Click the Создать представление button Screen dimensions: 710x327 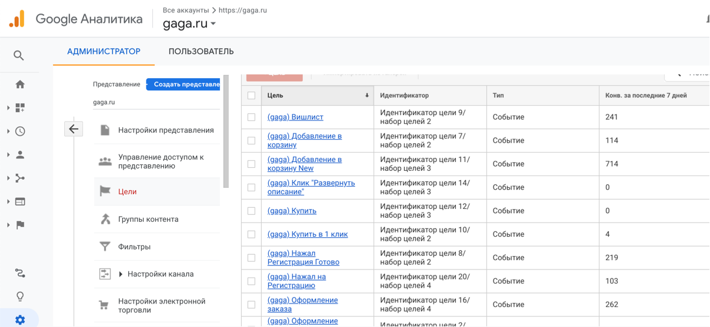pyautogui.click(x=184, y=85)
